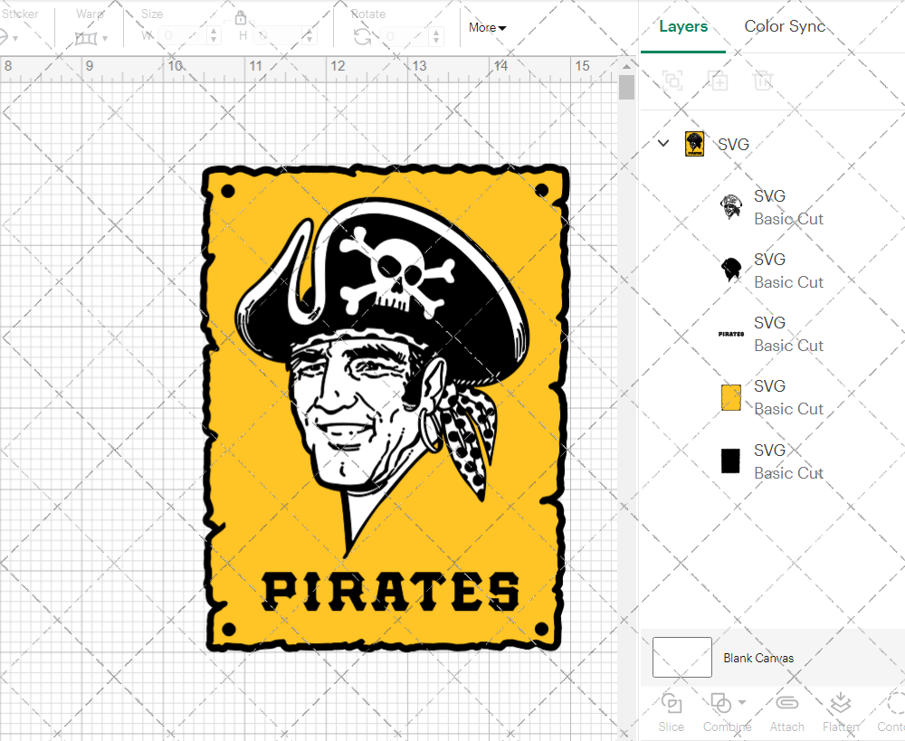Open the Color Sync tab
The width and height of the screenshot is (905, 741).
(x=785, y=26)
